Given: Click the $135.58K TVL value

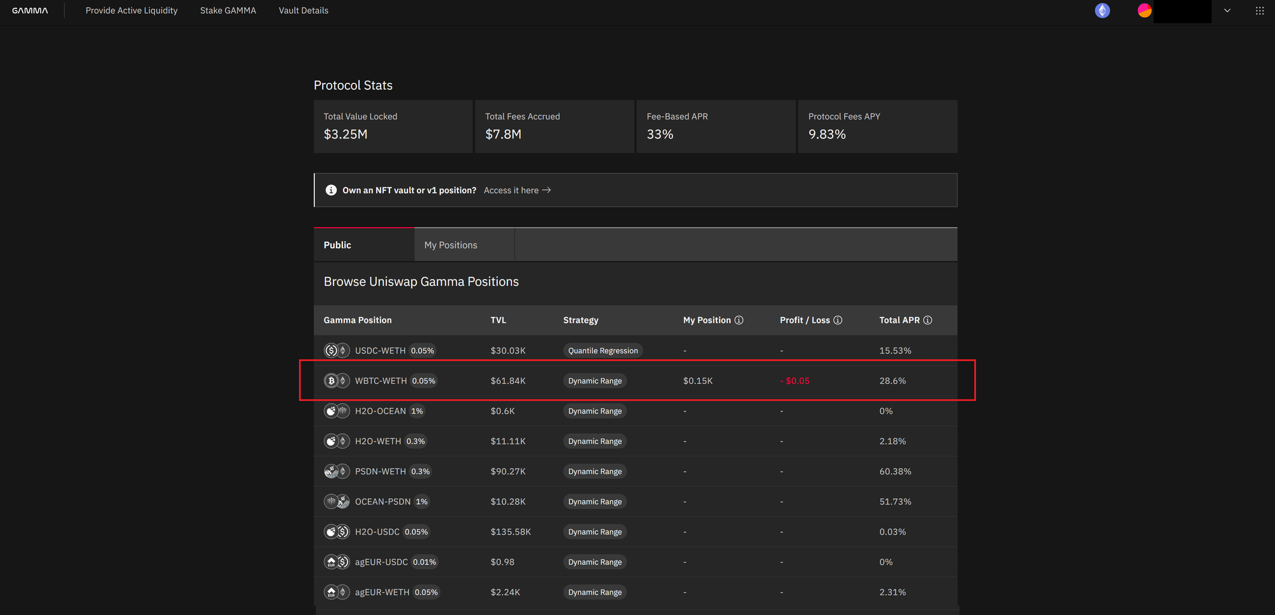Looking at the screenshot, I should point(511,531).
